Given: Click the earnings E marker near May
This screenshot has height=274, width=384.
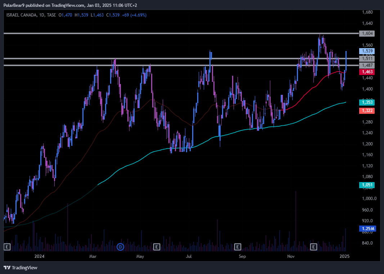Looking at the screenshot, I should coord(157,247).
